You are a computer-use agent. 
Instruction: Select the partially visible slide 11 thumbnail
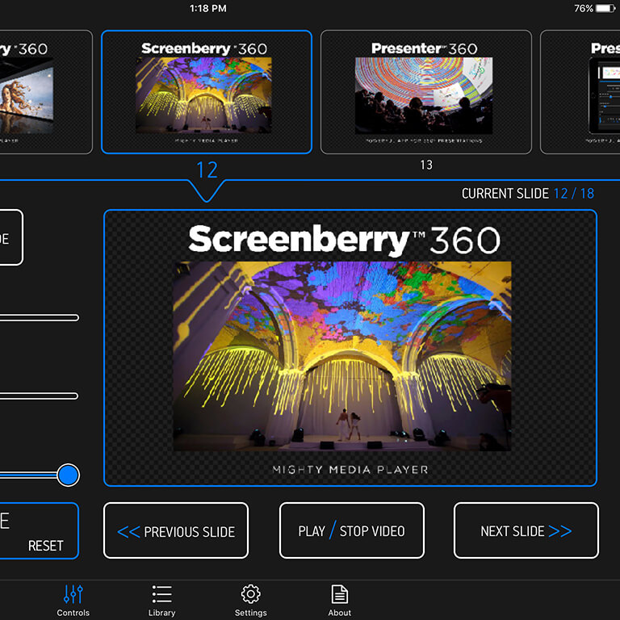(x=46, y=92)
